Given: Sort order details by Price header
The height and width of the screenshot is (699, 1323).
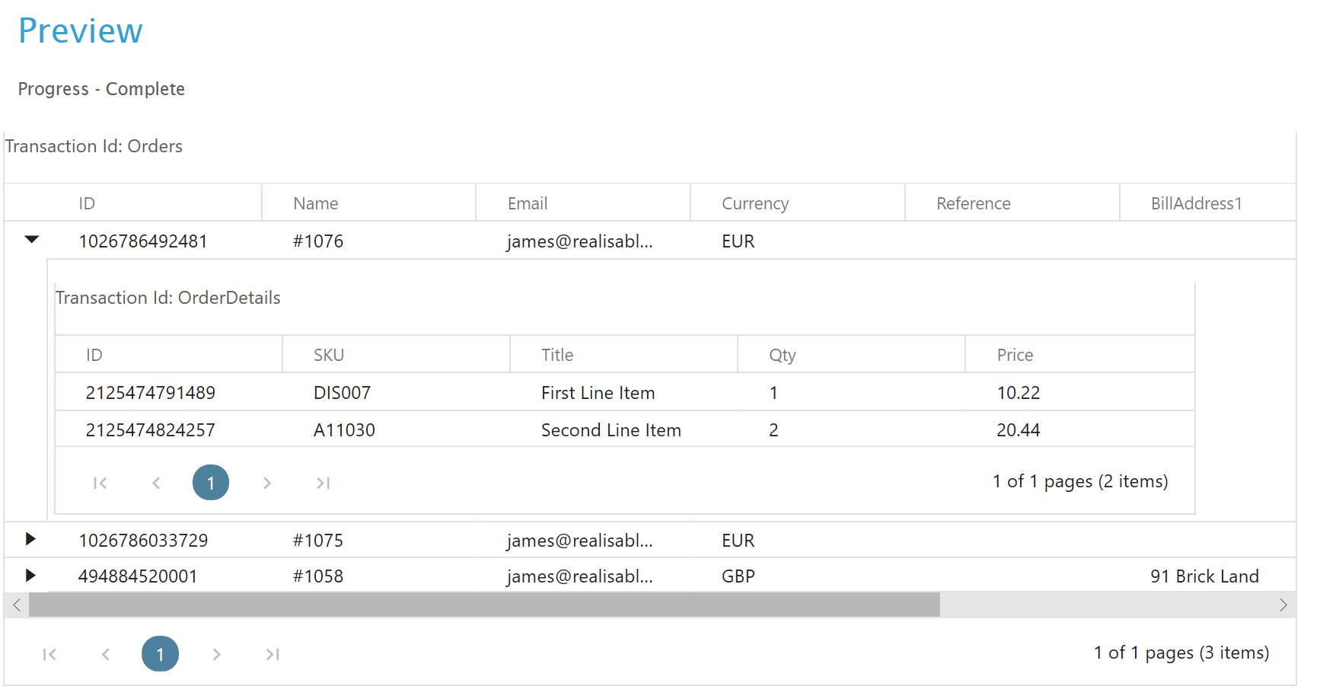Looking at the screenshot, I should (1015, 355).
